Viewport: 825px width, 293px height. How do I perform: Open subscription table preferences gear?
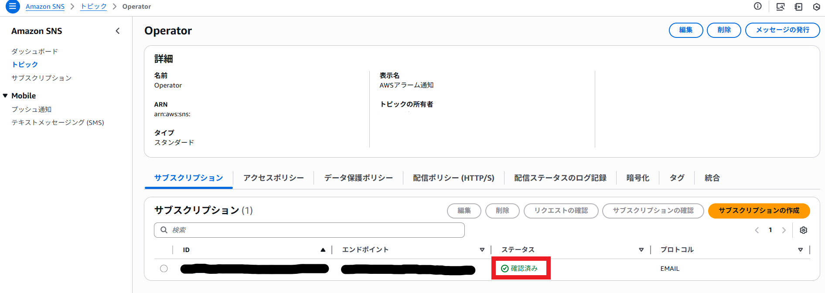(x=803, y=230)
